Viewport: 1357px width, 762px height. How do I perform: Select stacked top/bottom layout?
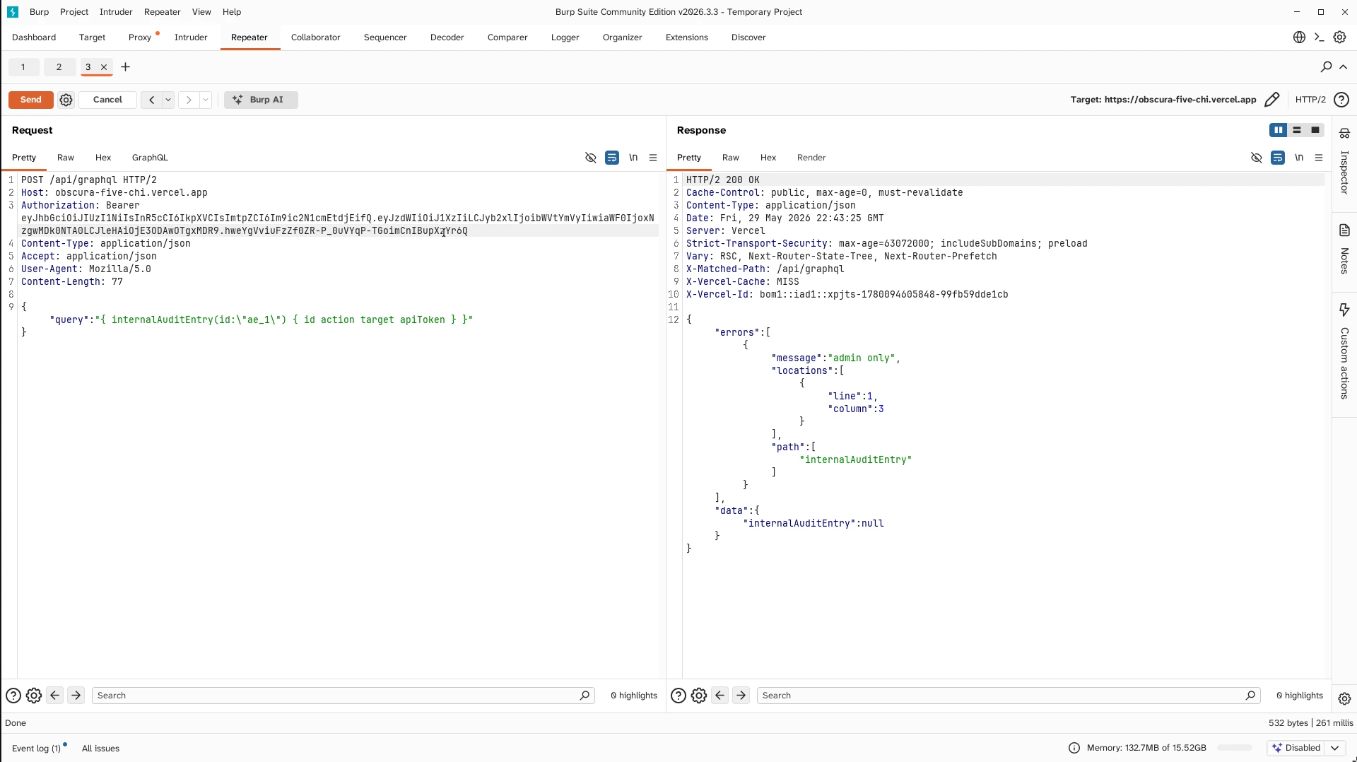[x=1297, y=130]
